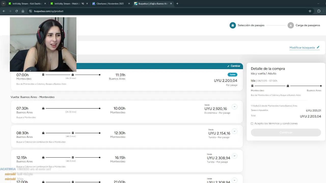Click Total amount UYU 2.203,04 in summary
The width and height of the screenshot is (326, 183).
click(310, 116)
